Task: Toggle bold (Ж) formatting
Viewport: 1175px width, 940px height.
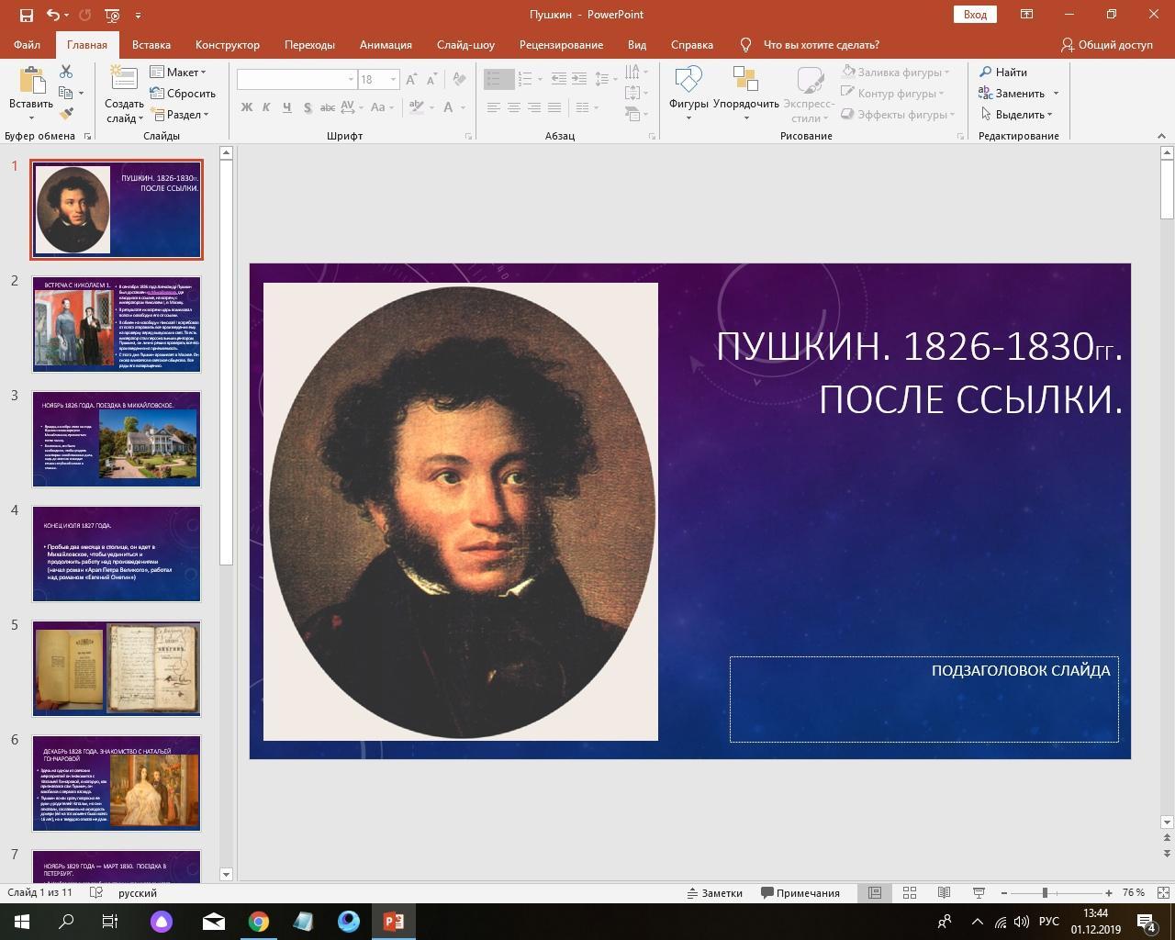Action: tap(246, 107)
